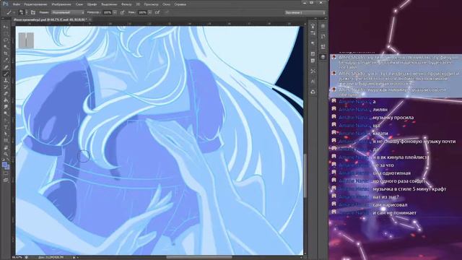The width and height of the screenshot is (462, 260).
Task: Click the flow percentage field
Action: (143, 12)
